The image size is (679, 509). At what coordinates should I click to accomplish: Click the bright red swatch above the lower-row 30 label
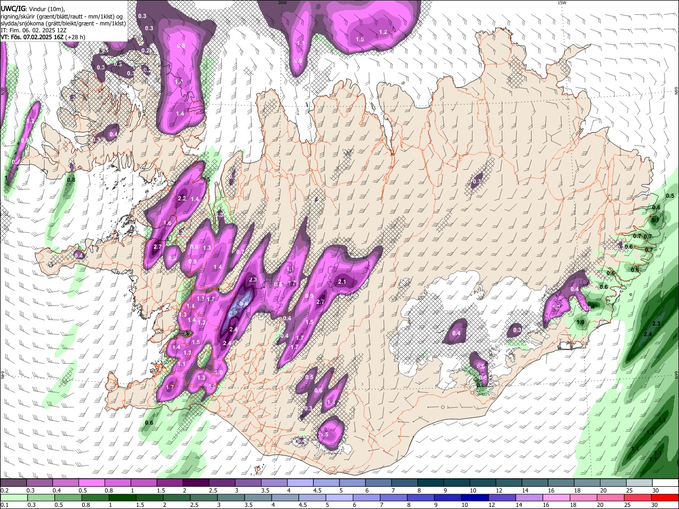pyautogui.click(x=665, y=497)
